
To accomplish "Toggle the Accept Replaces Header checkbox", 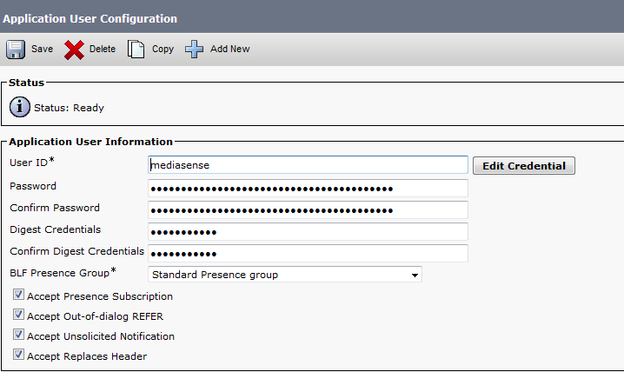I will pos(18,355).
